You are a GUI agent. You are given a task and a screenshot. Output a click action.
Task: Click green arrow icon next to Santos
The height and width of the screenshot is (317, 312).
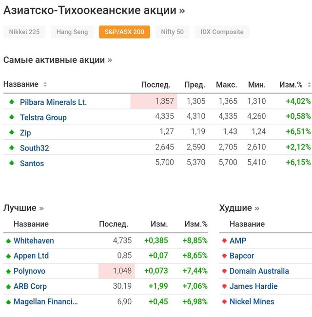point(12,163)
